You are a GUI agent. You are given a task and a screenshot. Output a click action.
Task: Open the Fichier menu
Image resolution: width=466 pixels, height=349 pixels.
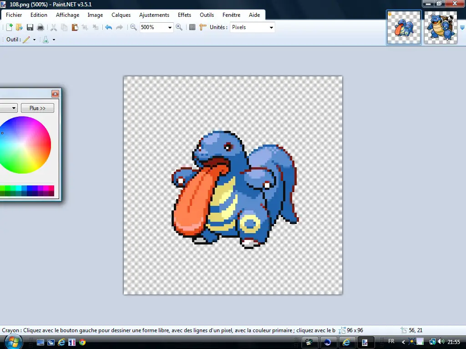[14, 15]
